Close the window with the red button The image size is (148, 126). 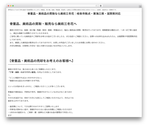(9, 6)
